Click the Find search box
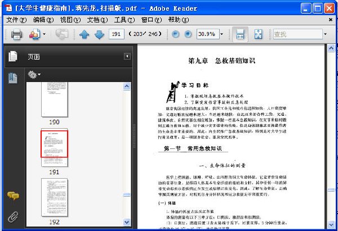338x231 pixels. point(298,34)
